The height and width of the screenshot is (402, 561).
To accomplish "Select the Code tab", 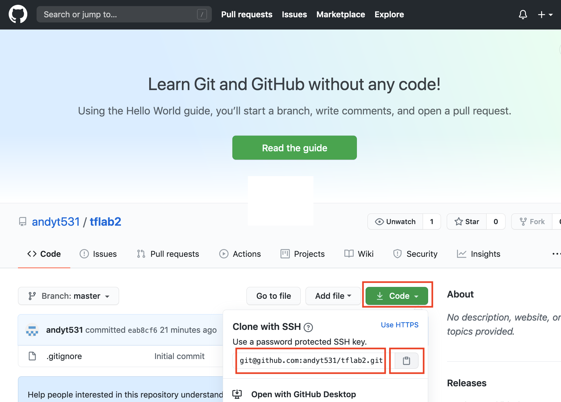I will [x=44, y=254].
